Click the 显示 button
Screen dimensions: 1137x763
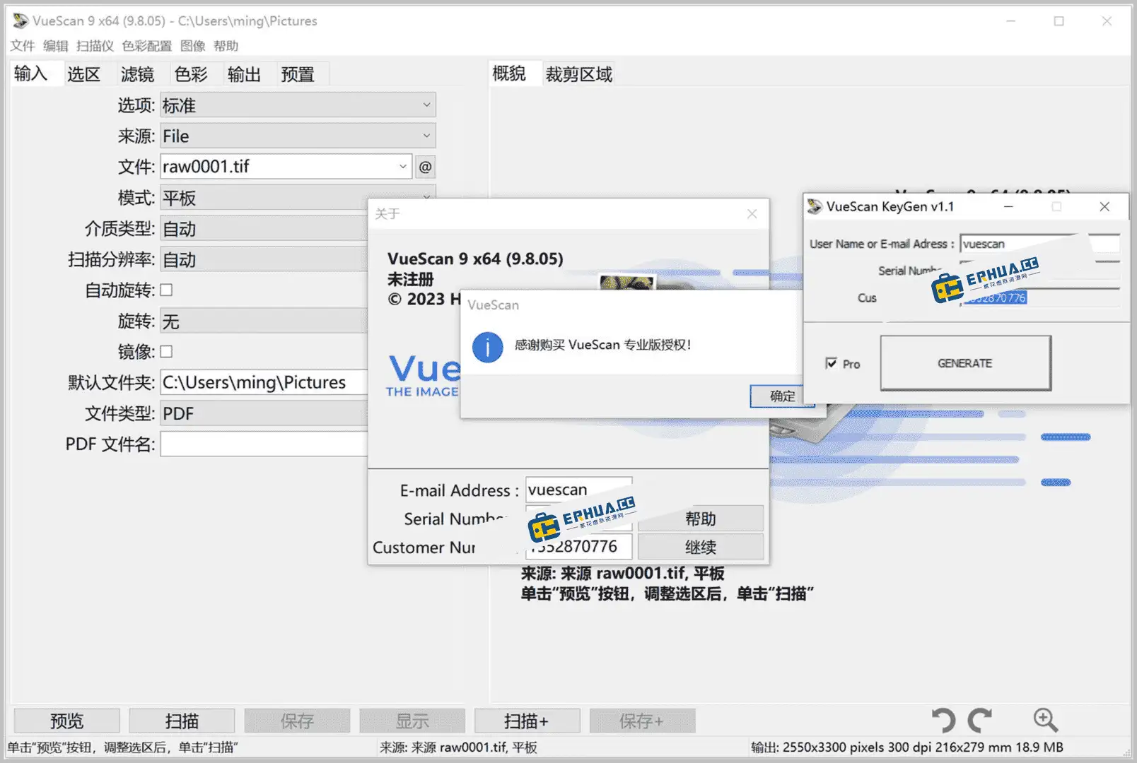pyautogui.click(x=412, y=721)
